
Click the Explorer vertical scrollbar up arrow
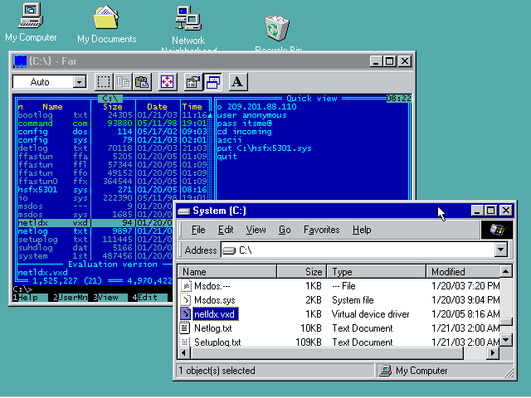point(506,272)
